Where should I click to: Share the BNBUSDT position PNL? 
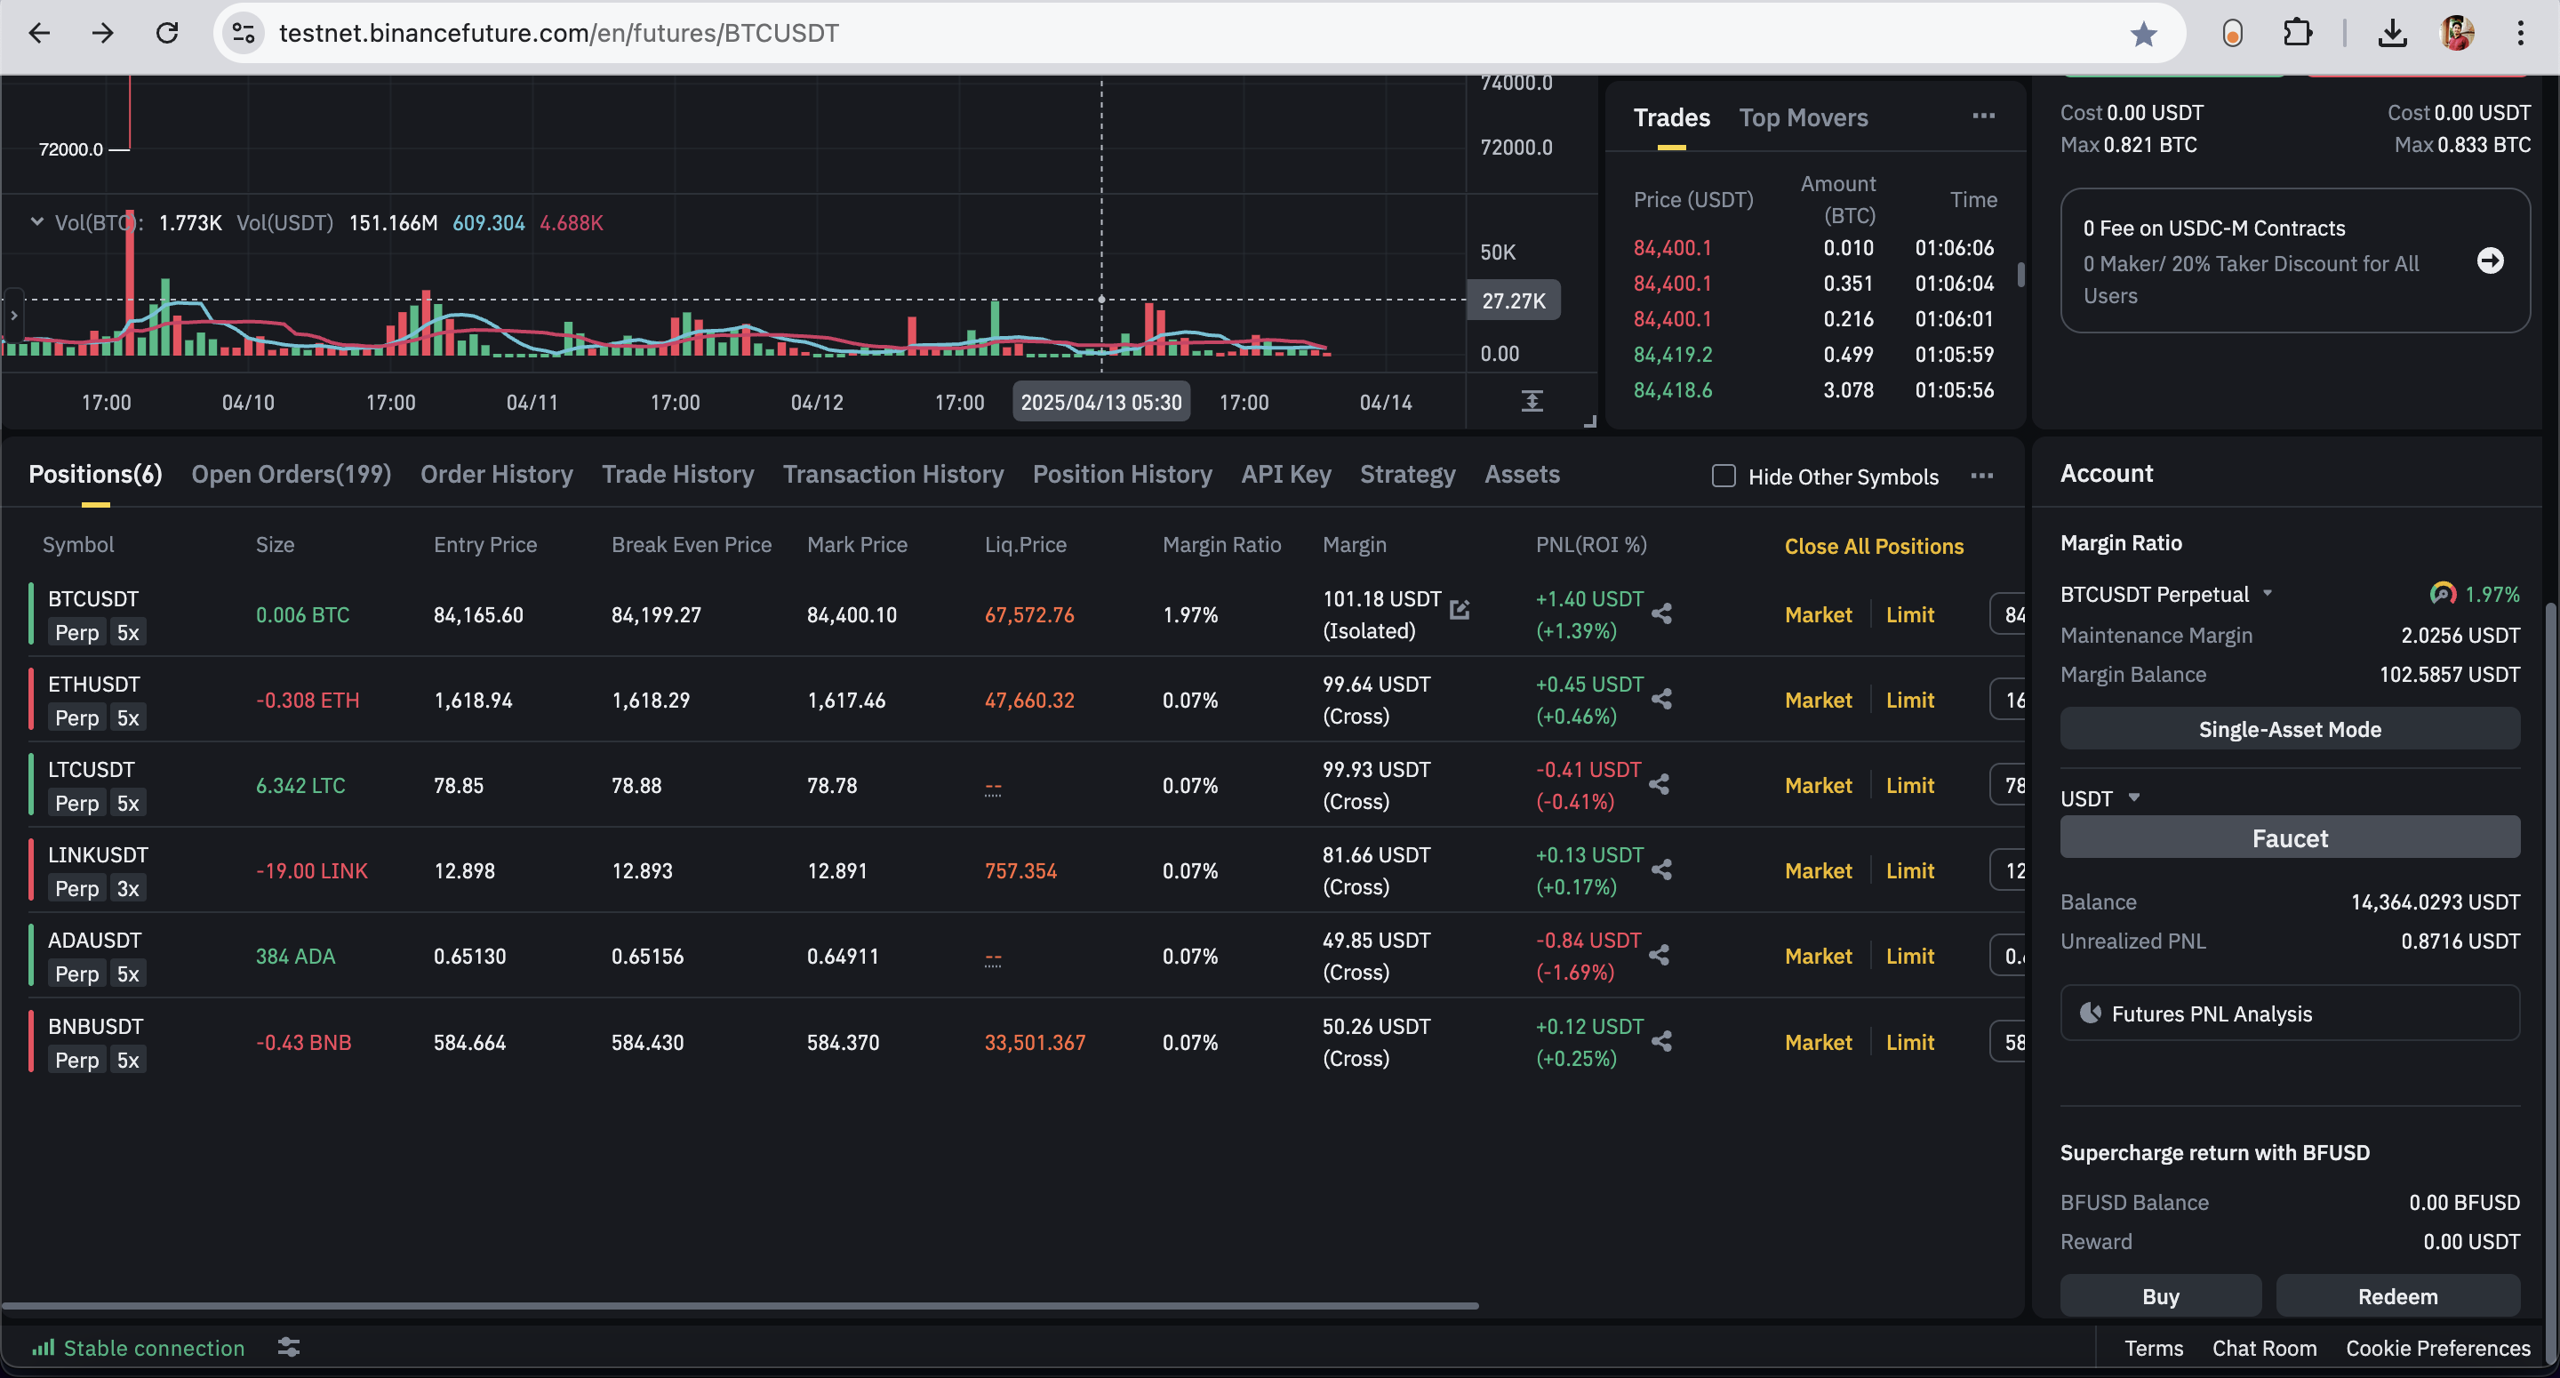pyautogui.click(x=1661, y=1041)
